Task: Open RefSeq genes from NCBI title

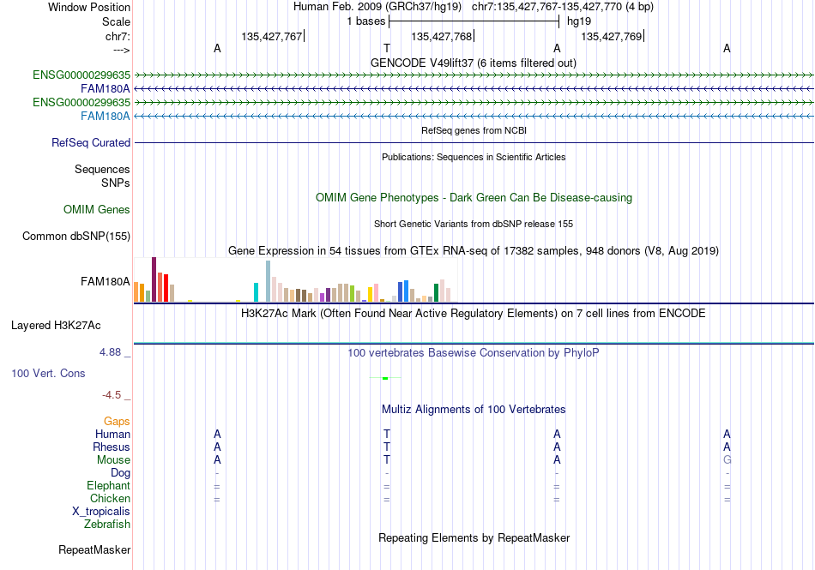Action: pyautogui.click(x=474, y=130)
